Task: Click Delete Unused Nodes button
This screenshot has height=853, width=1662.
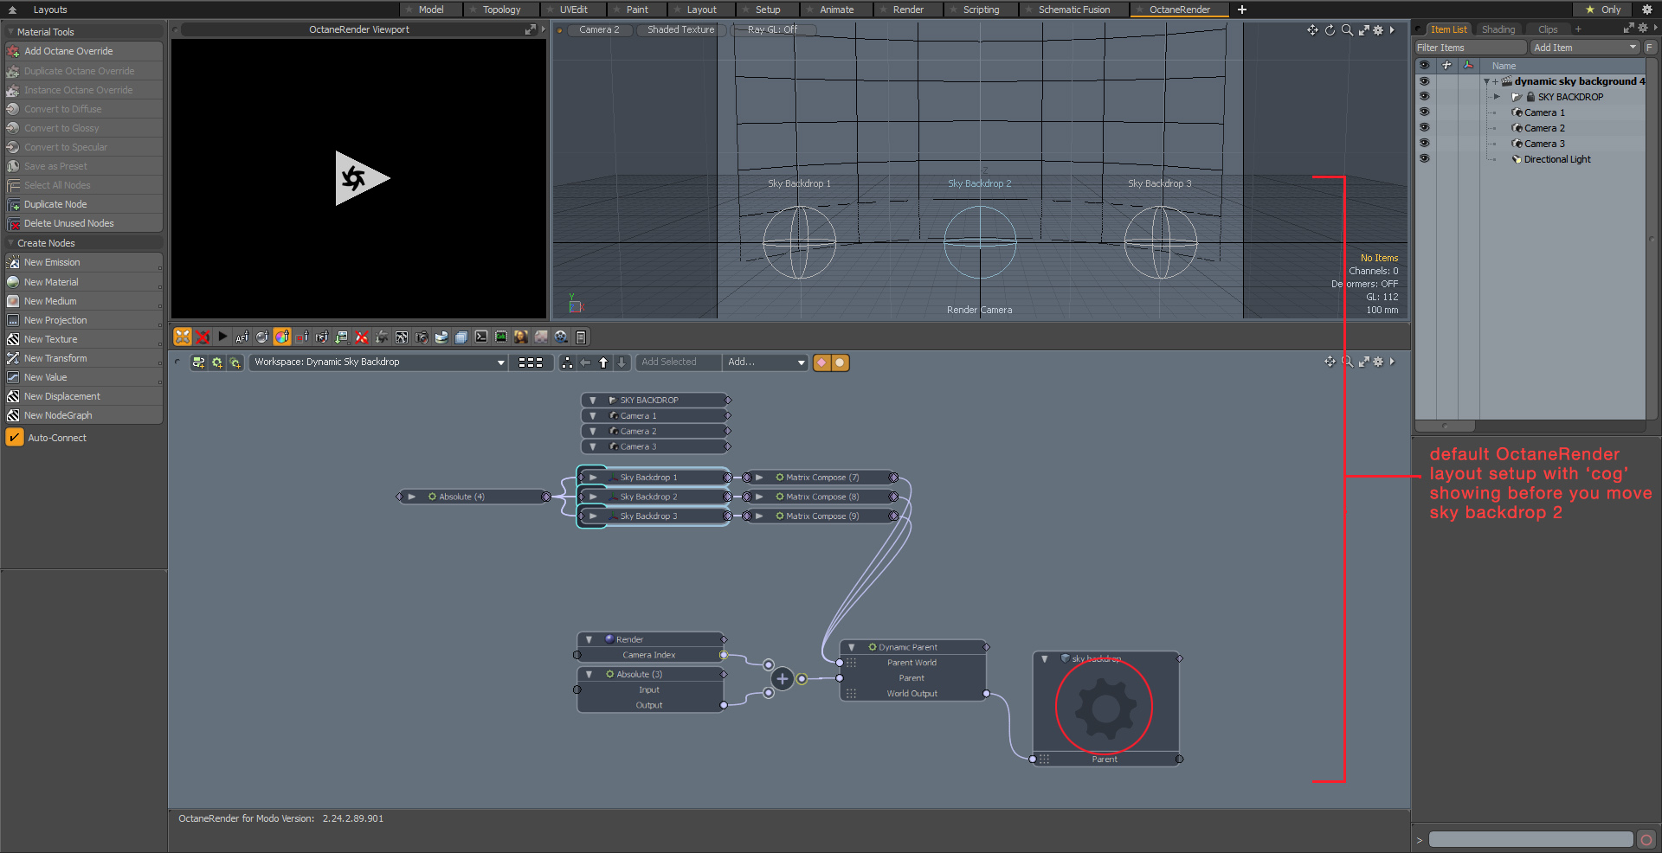Action: [x=83, y=223]
